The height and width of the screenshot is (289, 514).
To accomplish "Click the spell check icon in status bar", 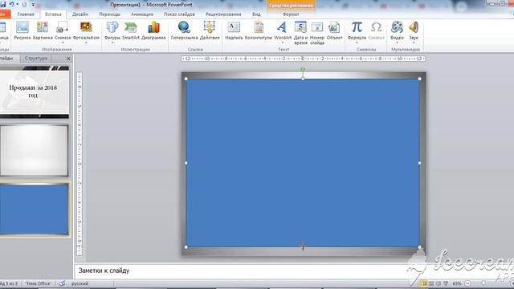I will coord(62,283).
